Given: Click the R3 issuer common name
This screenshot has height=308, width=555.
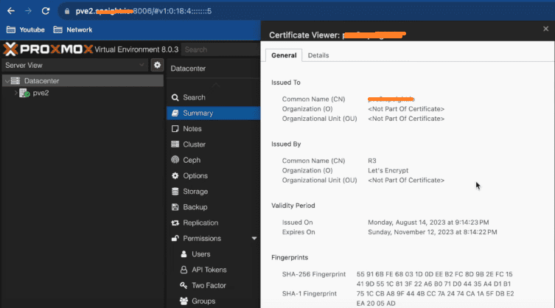Looking at the screenshot, I should coord(372,161).
